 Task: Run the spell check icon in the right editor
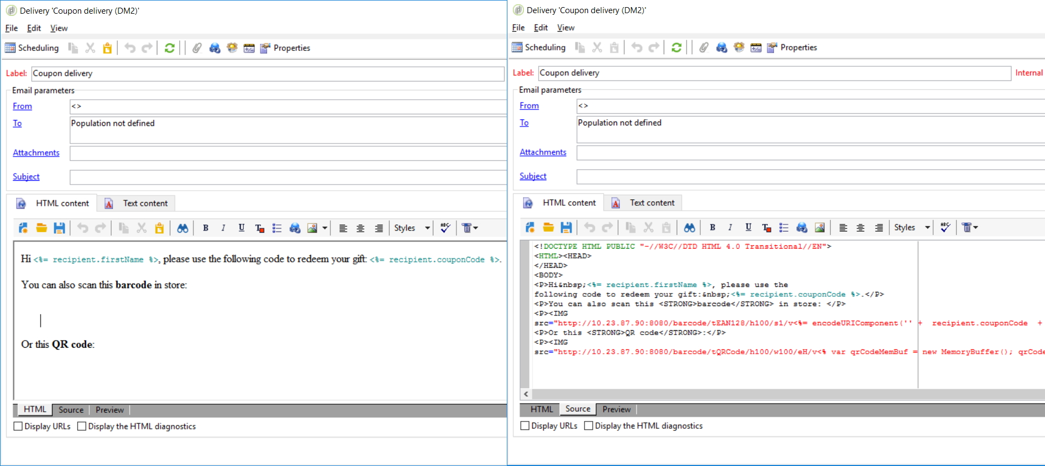coord(945,228)
